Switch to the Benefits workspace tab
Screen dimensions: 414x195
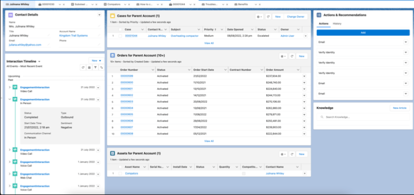243,5
